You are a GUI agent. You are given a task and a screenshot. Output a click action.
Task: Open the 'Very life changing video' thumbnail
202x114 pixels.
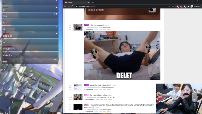78,87
